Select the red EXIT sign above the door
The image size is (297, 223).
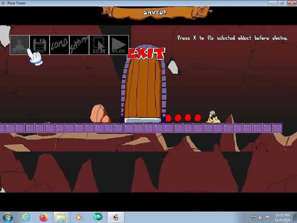point(146,54)
